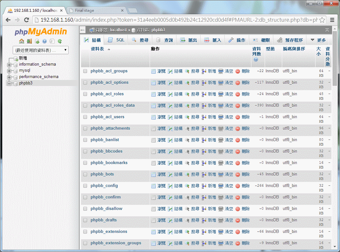Screen dimensions: 340x252
Task: Switch to the Final stage browser tab
Action: 97,11
